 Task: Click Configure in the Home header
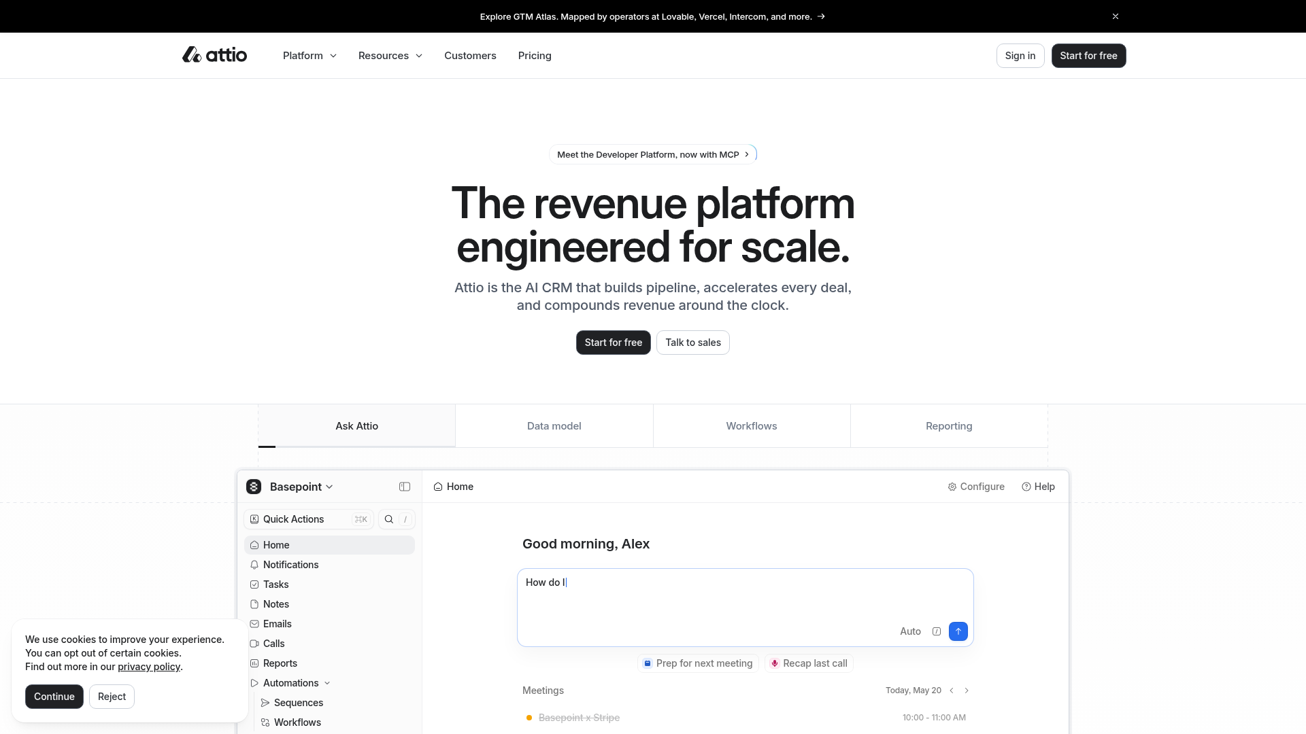(x=976, y=487)
